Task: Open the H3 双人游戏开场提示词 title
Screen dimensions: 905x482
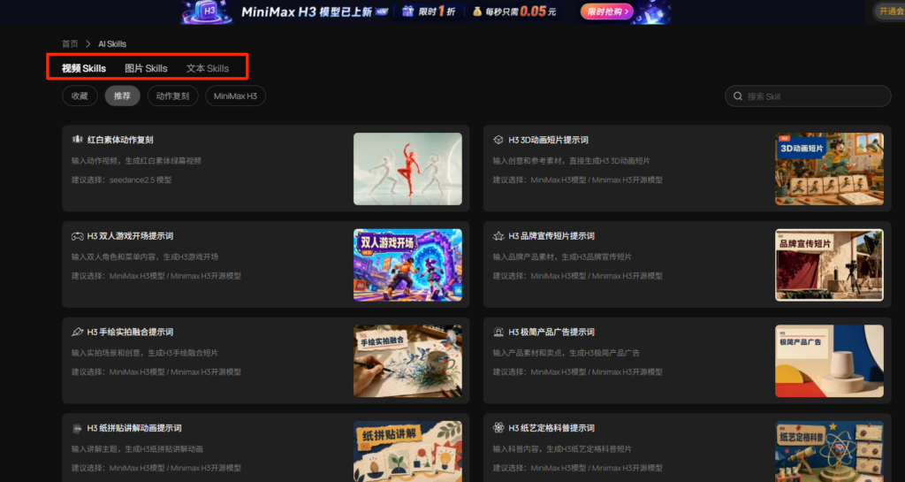Action: 130,236
